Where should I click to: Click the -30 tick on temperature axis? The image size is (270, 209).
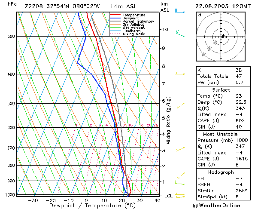pyautogui.click(x=33, y=200)
